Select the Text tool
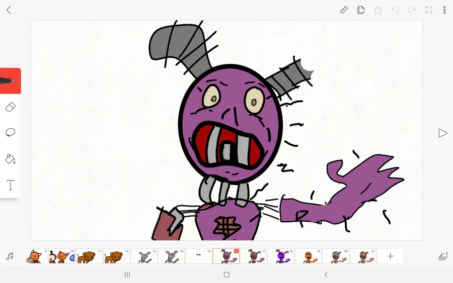Viewport: 453px width, 283px height. click(x=11, y=185)
